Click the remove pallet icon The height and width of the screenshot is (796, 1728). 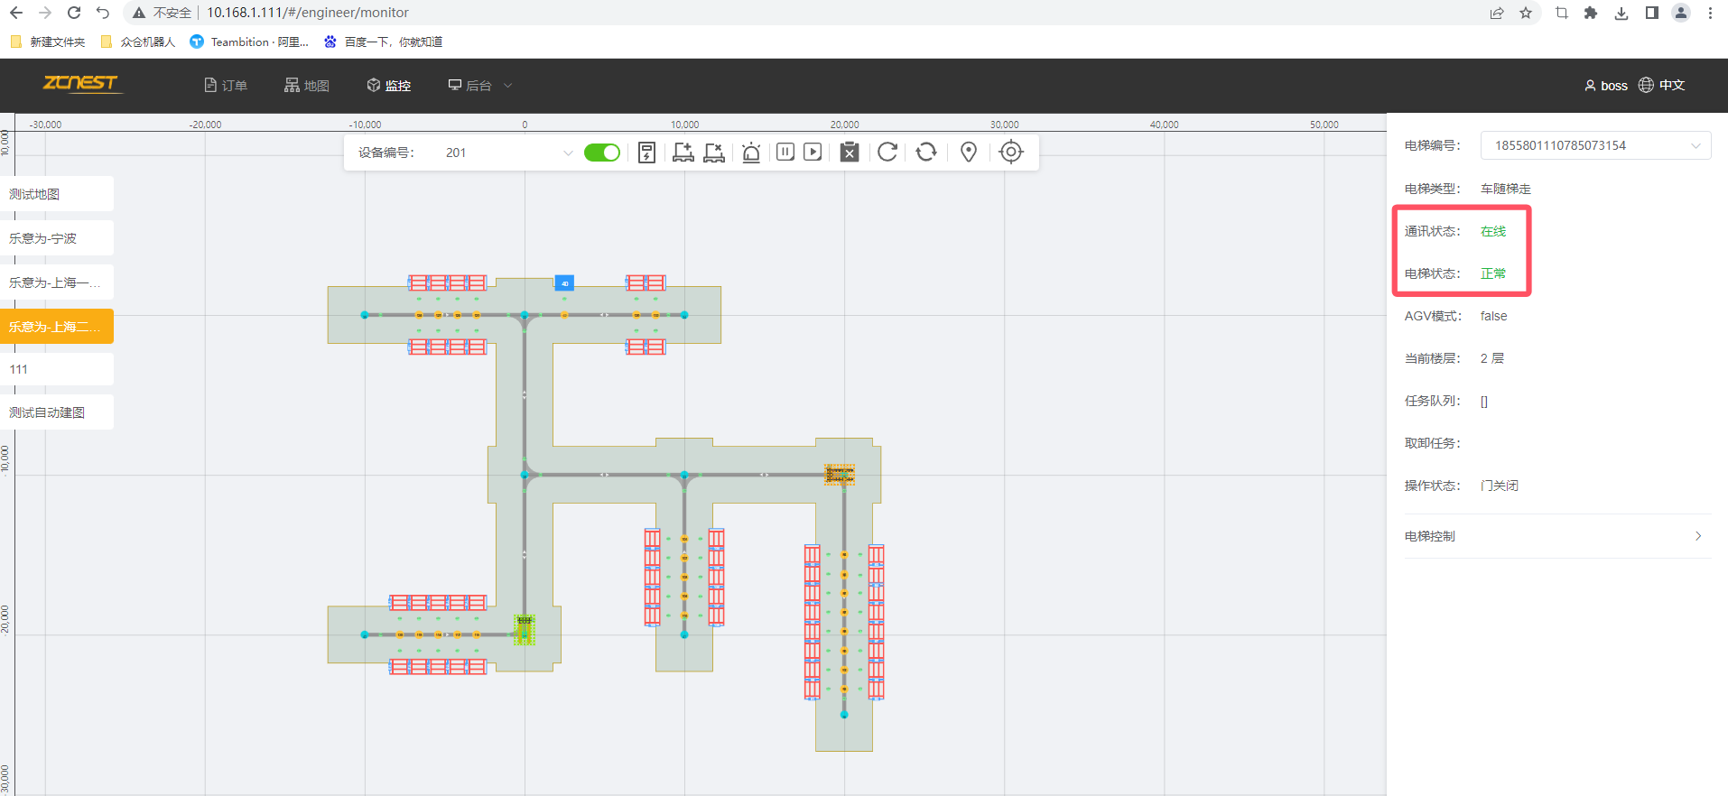pyautogui.click(x=714, y=153)
